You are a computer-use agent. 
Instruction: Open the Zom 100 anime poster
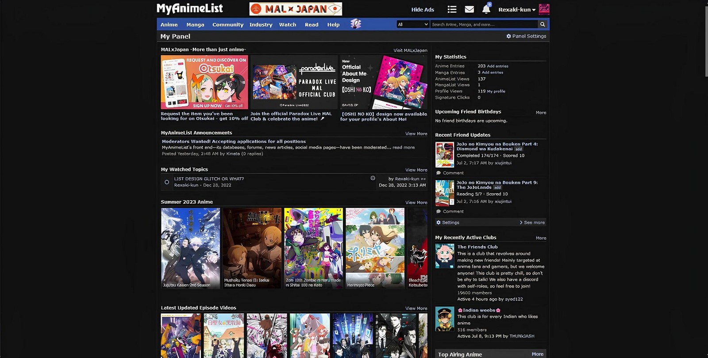click(x=313, y=248)
